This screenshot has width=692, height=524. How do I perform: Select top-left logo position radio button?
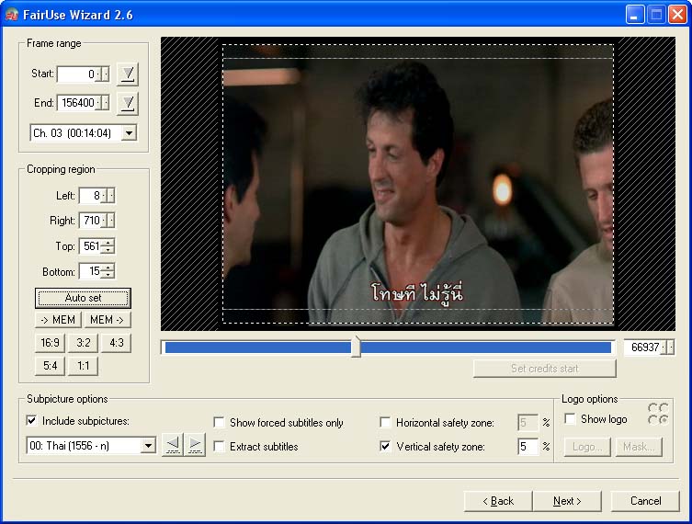point(652,407)
